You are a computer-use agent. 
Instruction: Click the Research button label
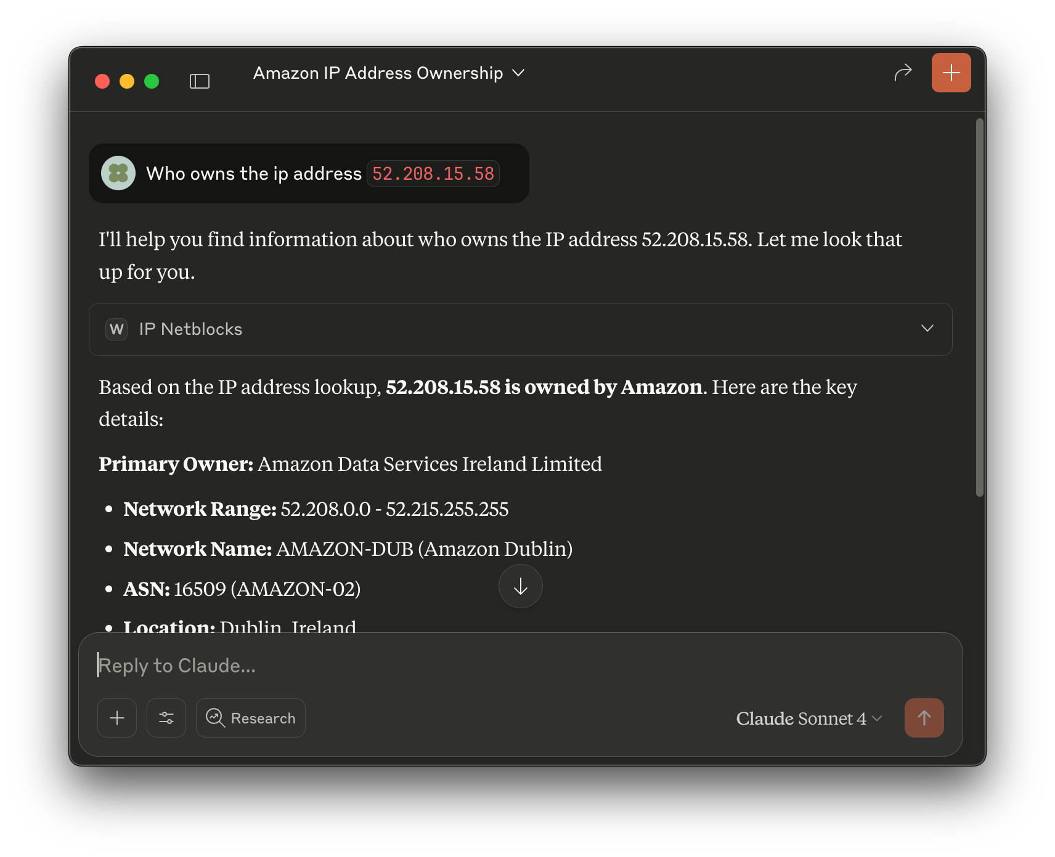coord(263,718)
